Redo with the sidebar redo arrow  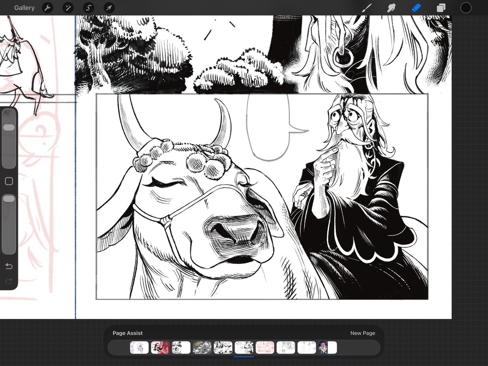(x=9, y=281)
